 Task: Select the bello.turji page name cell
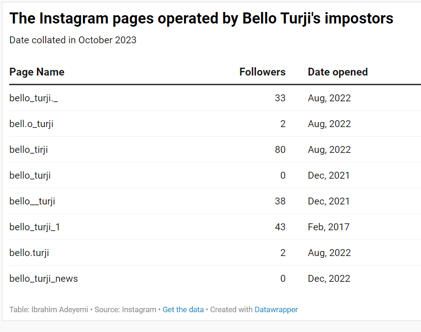point(29,253)
